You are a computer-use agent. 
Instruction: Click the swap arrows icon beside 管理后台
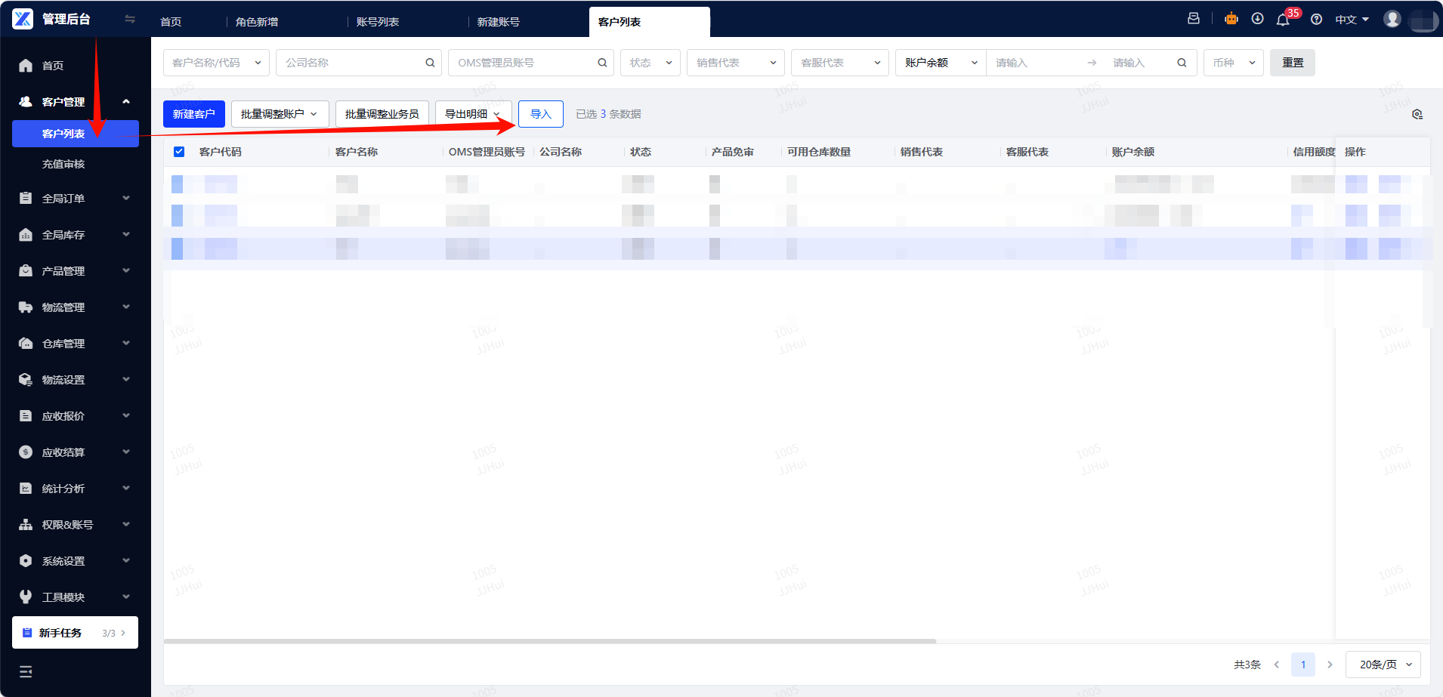[x=130, y=19]
